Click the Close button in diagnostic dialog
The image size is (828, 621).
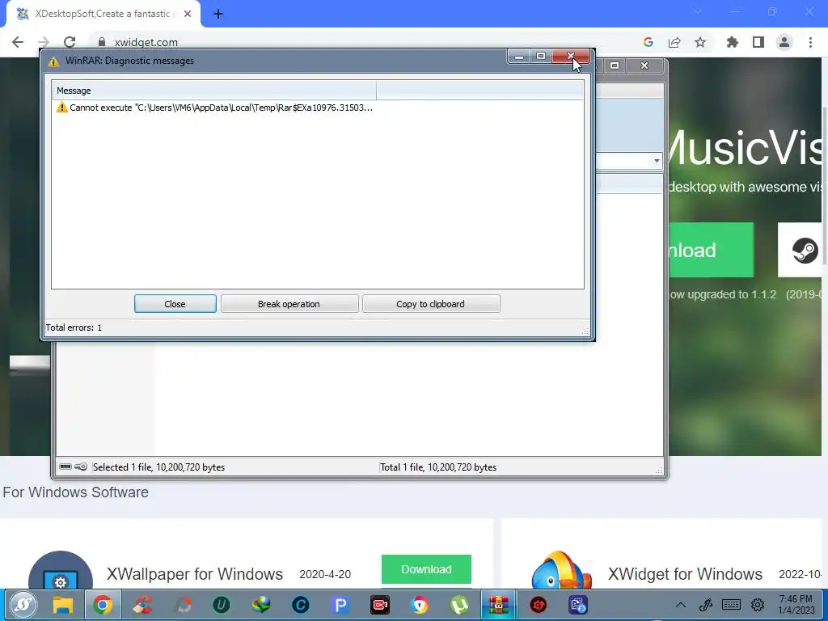coord(175,304)
